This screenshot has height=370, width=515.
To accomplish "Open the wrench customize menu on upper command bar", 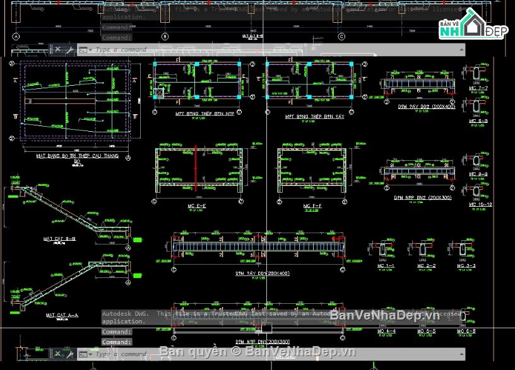I will tap(68, 49).
